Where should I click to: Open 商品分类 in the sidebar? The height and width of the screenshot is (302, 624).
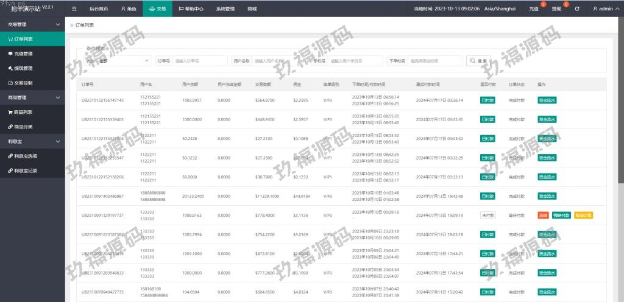24,127
